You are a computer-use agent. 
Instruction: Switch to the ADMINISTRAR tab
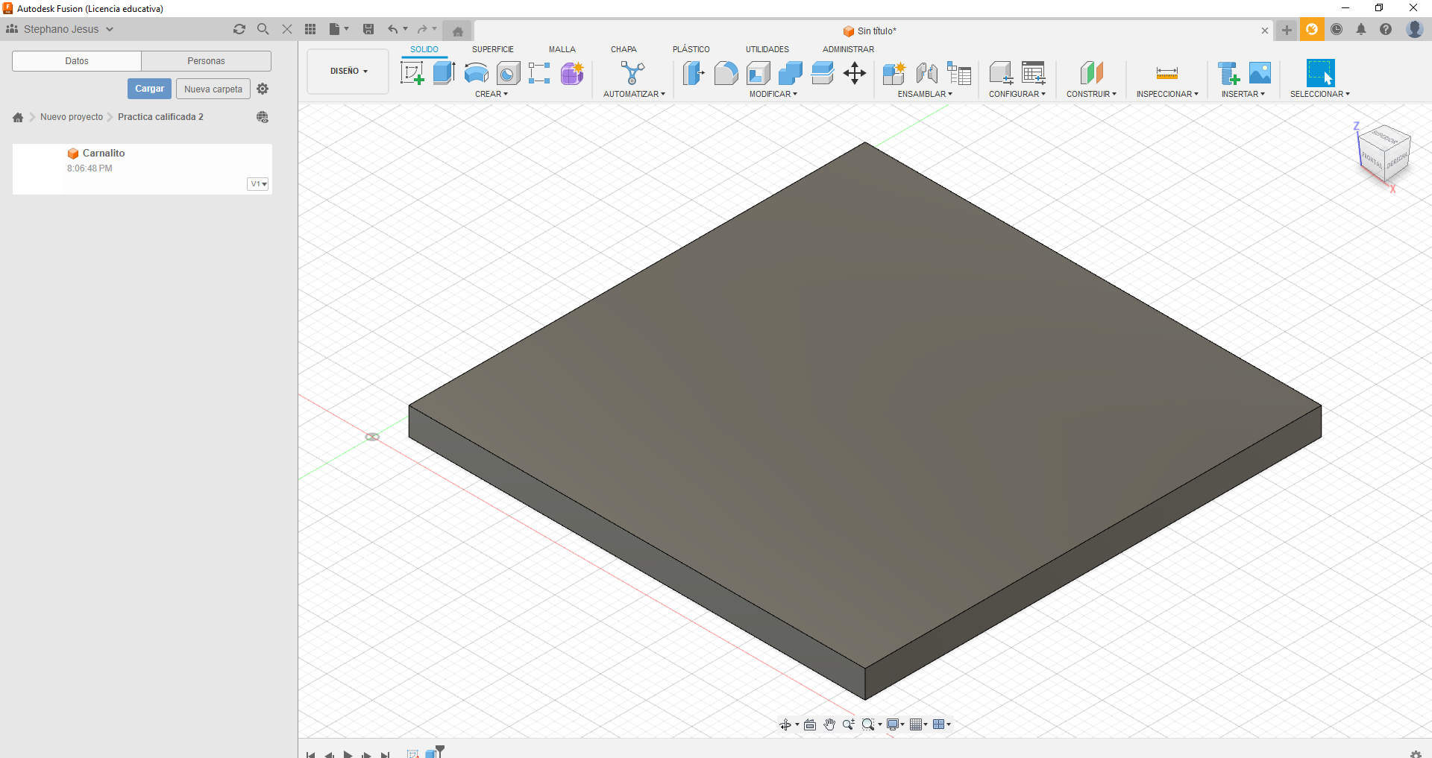click(x=848, y=49)
